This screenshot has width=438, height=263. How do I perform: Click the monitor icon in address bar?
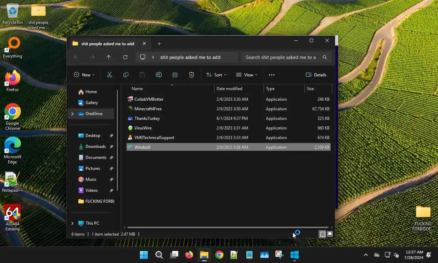coord(143,57)
